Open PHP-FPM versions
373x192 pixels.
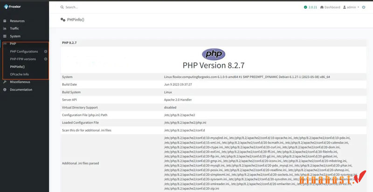click(x=23, y=59)
